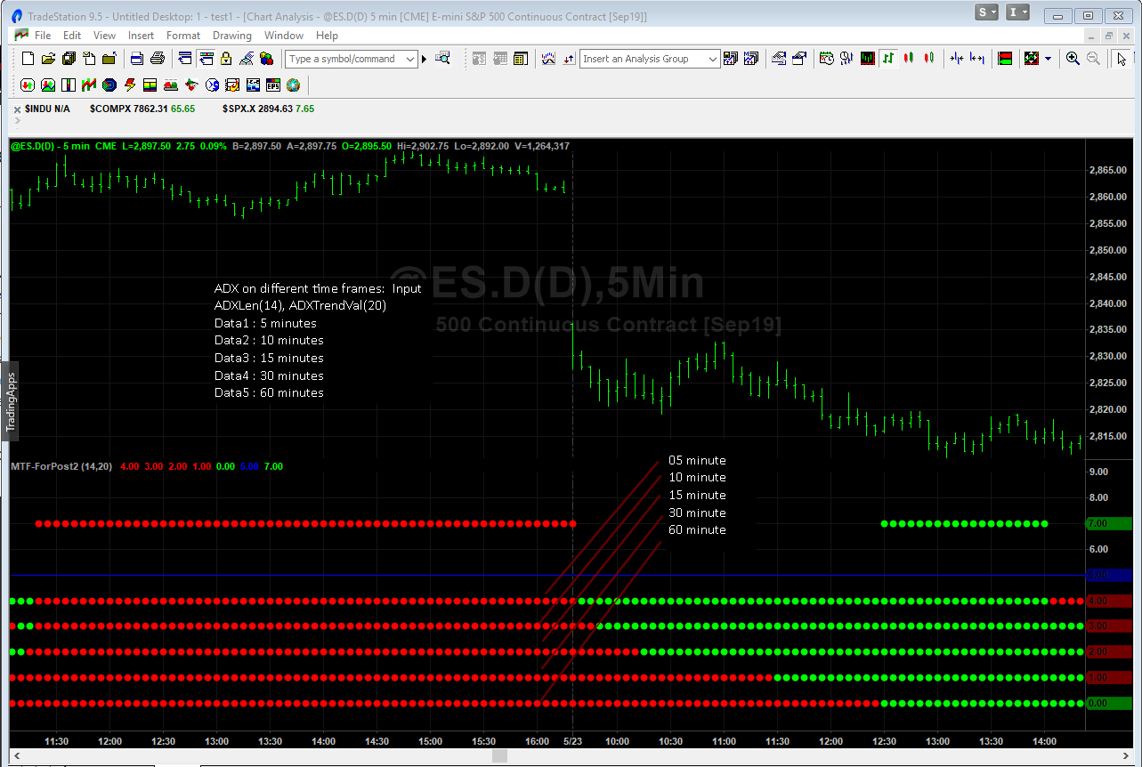The height and width of the screenshot is (767, 1142).
Task: Click the globe icon in second toolbar
Action: [293, 85]
